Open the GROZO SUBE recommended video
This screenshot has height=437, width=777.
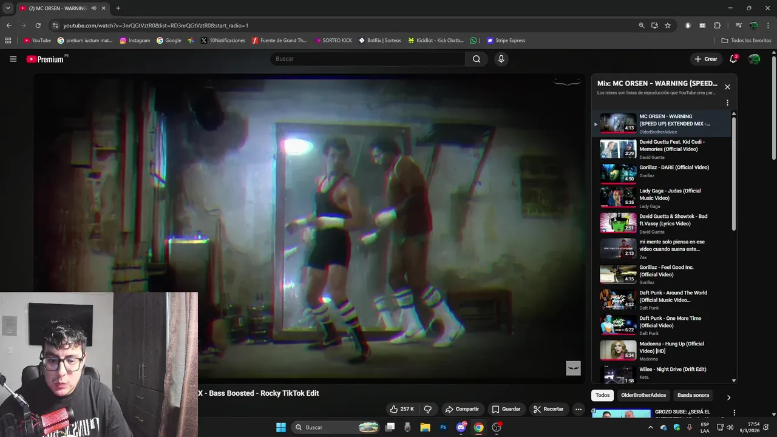pyautogui.click(x=682, y=413)
